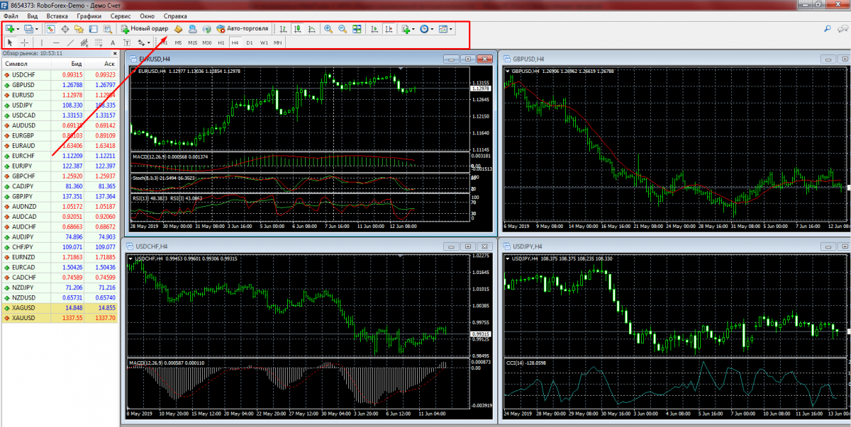Select the crosshair cursor tool
This screenshot has height=427, width=851.
[25, 42]
